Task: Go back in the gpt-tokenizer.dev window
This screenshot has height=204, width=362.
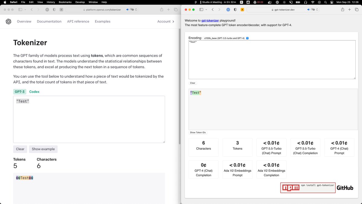Action: point(213,10)
